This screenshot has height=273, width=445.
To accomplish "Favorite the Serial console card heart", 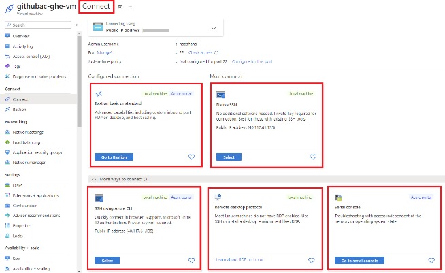I will pos(431,261).
